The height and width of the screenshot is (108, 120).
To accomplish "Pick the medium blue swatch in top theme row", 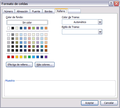I will tap(25, 28).
